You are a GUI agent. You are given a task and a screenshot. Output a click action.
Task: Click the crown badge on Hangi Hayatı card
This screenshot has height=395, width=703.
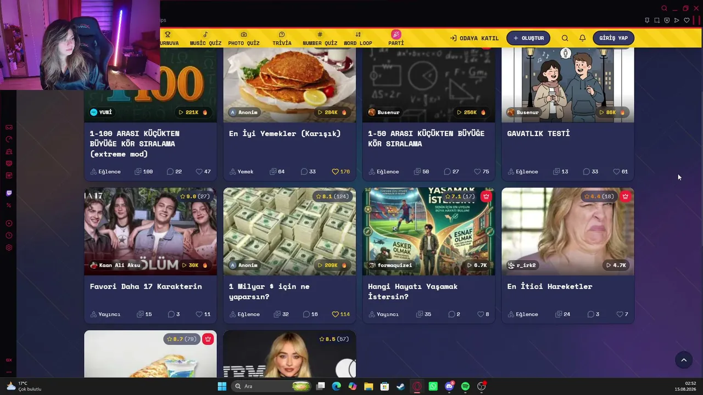pyautogui.click(x=486, y=196)
